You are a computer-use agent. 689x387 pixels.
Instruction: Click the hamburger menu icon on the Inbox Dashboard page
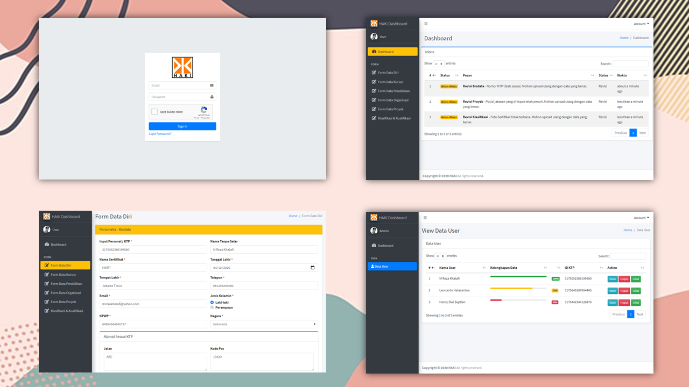coord(426,24)
